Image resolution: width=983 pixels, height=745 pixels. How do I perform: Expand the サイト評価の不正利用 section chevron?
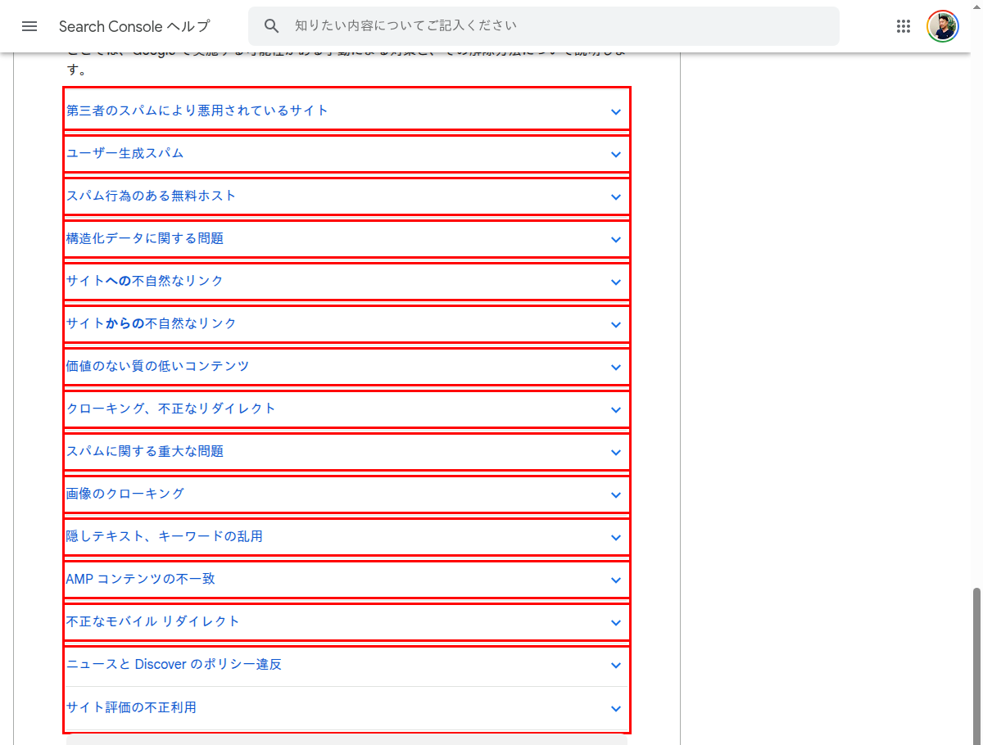pyautogui.click(x=616, y=708)
